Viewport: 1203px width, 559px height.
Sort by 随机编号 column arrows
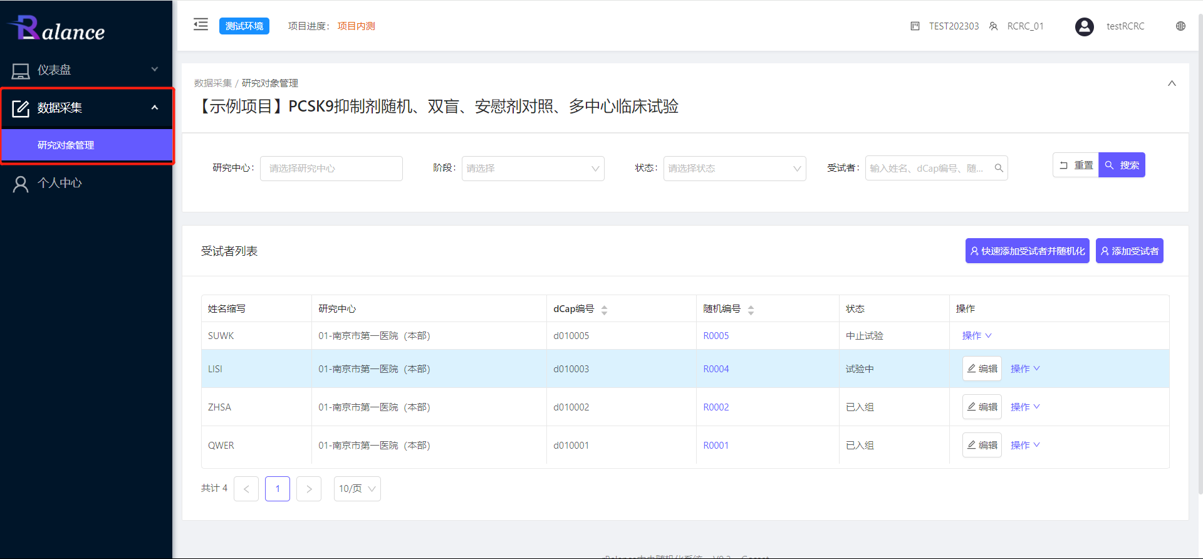[x=751, y=310]
